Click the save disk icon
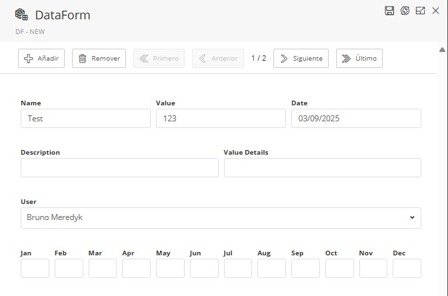Viewport: 448px width, 296px height. point(389,11)
